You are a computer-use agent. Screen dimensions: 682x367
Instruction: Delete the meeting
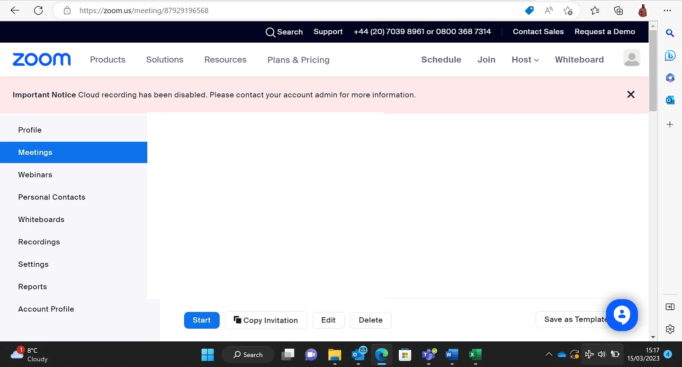[370, 320]
